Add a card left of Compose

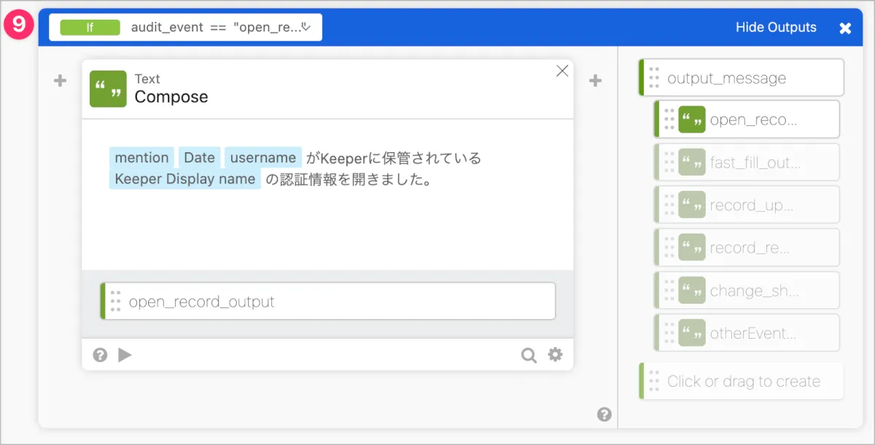[x=61, y=81]
